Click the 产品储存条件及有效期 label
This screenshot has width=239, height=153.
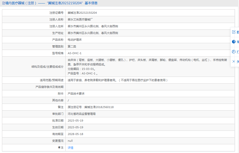coord(49,87)
